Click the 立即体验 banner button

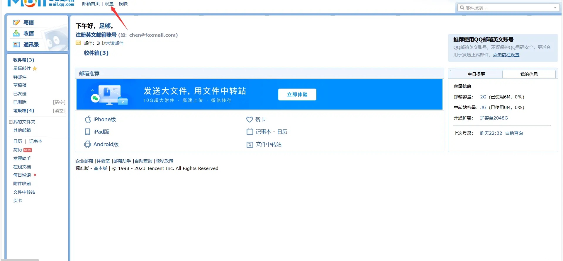point(297,95)
